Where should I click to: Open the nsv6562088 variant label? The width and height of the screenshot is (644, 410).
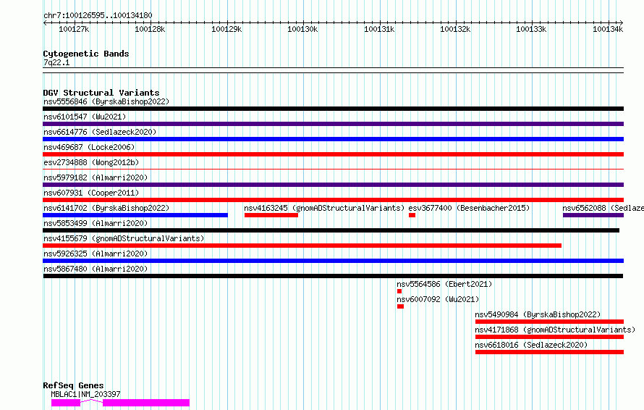point(603,208)
